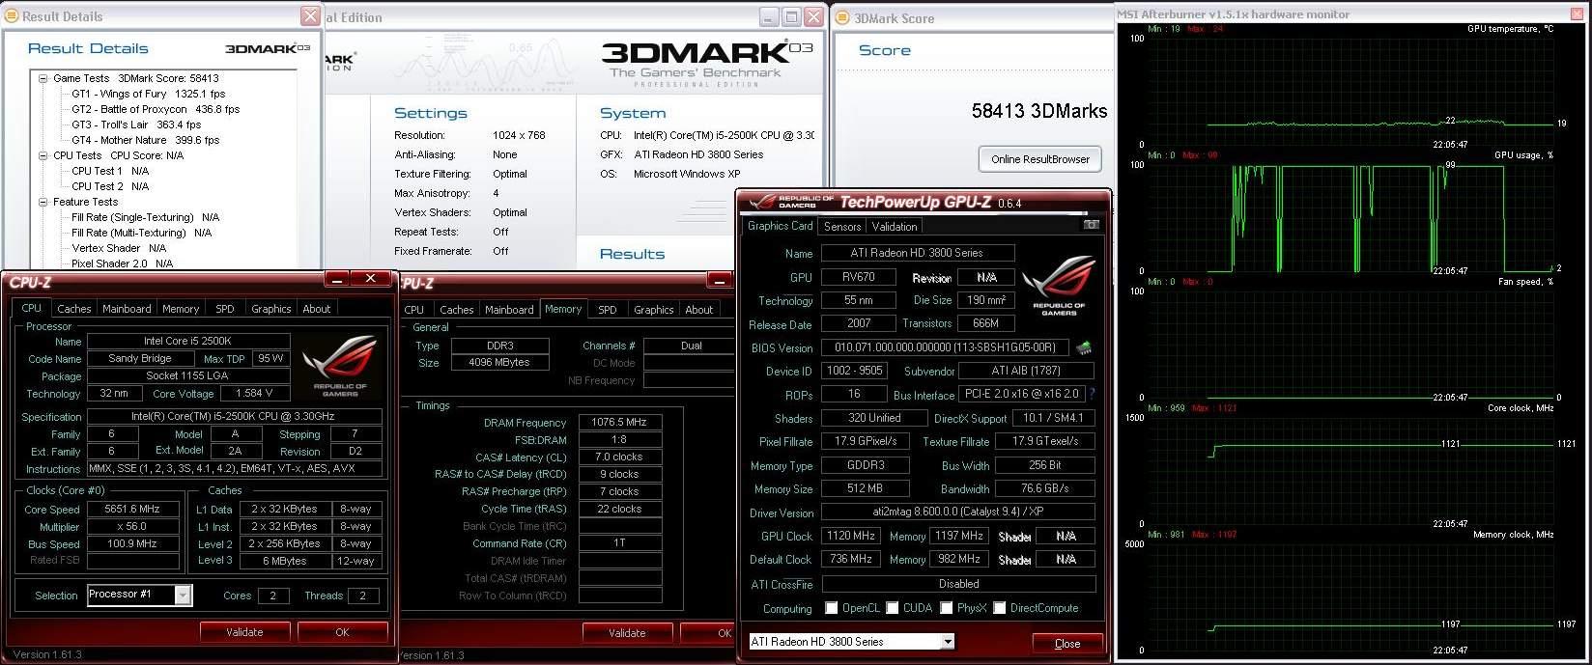This screenshot has height=665, width=1592.
Task: Click the Result Details window orange icon
Action: 12,15
